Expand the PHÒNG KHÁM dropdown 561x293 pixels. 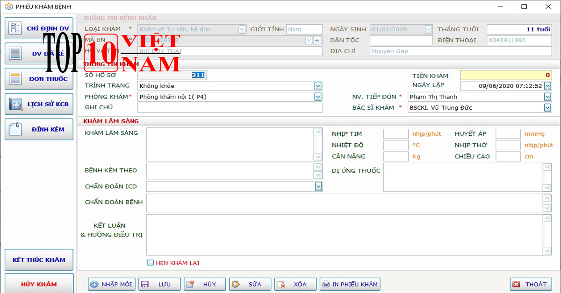(318, 97)
